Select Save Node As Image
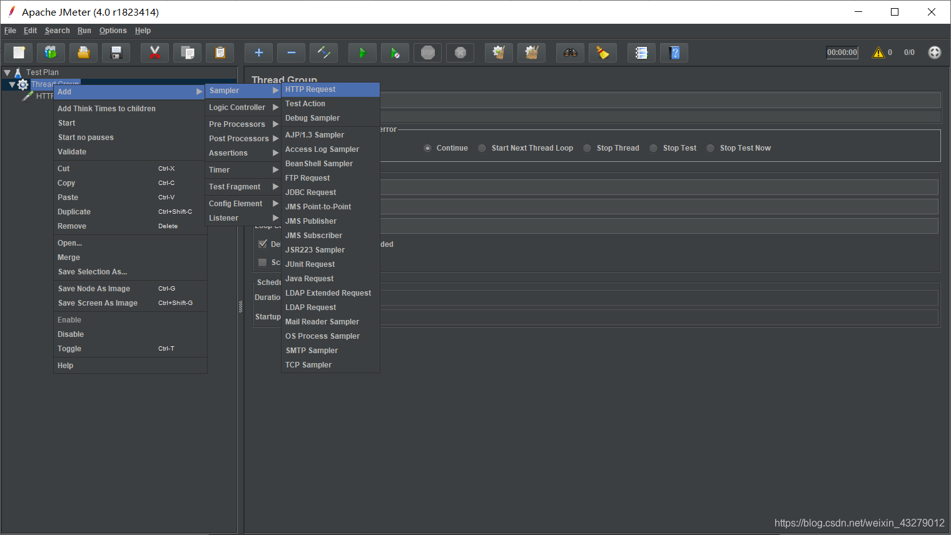Screen dimensions: 951x535 click(x=130, y=289)
